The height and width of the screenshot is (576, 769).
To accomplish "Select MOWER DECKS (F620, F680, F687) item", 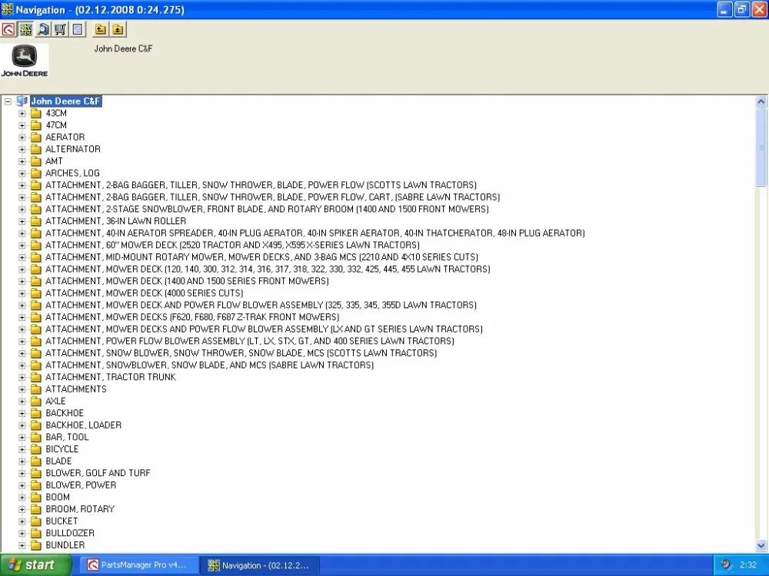I will click(192, 317).
